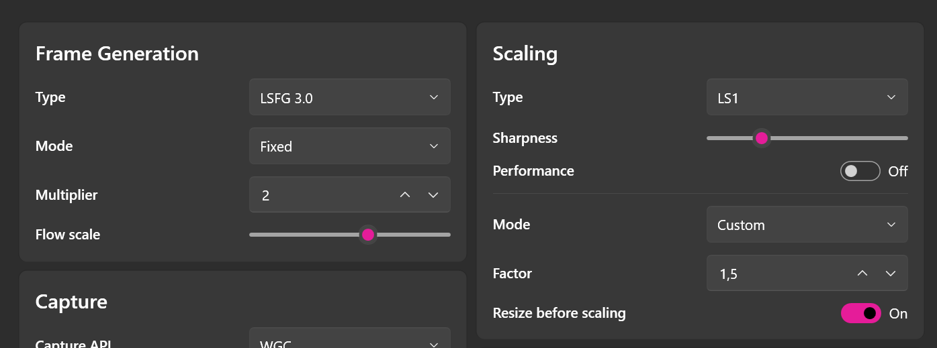Click the far right end of Sharpness track

(x=905, y=138)
